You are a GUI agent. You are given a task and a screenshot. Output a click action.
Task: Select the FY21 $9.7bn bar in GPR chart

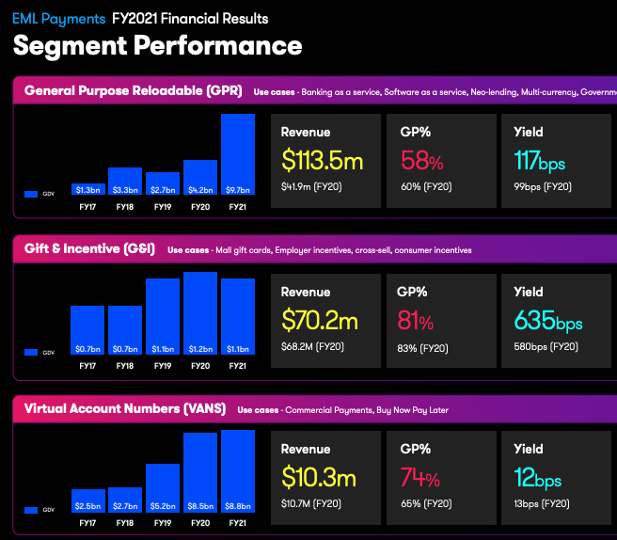(238, 154)
